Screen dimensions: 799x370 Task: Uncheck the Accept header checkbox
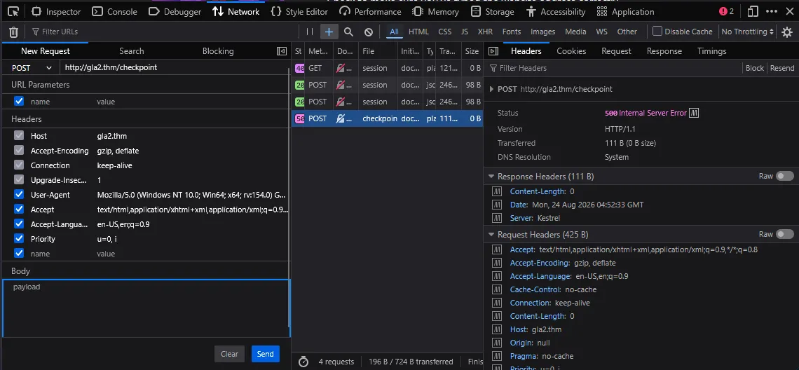click(19, 210)
